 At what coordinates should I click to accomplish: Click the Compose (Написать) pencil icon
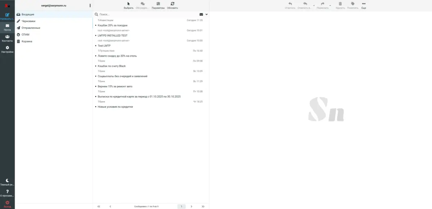(x=7, y=15)
